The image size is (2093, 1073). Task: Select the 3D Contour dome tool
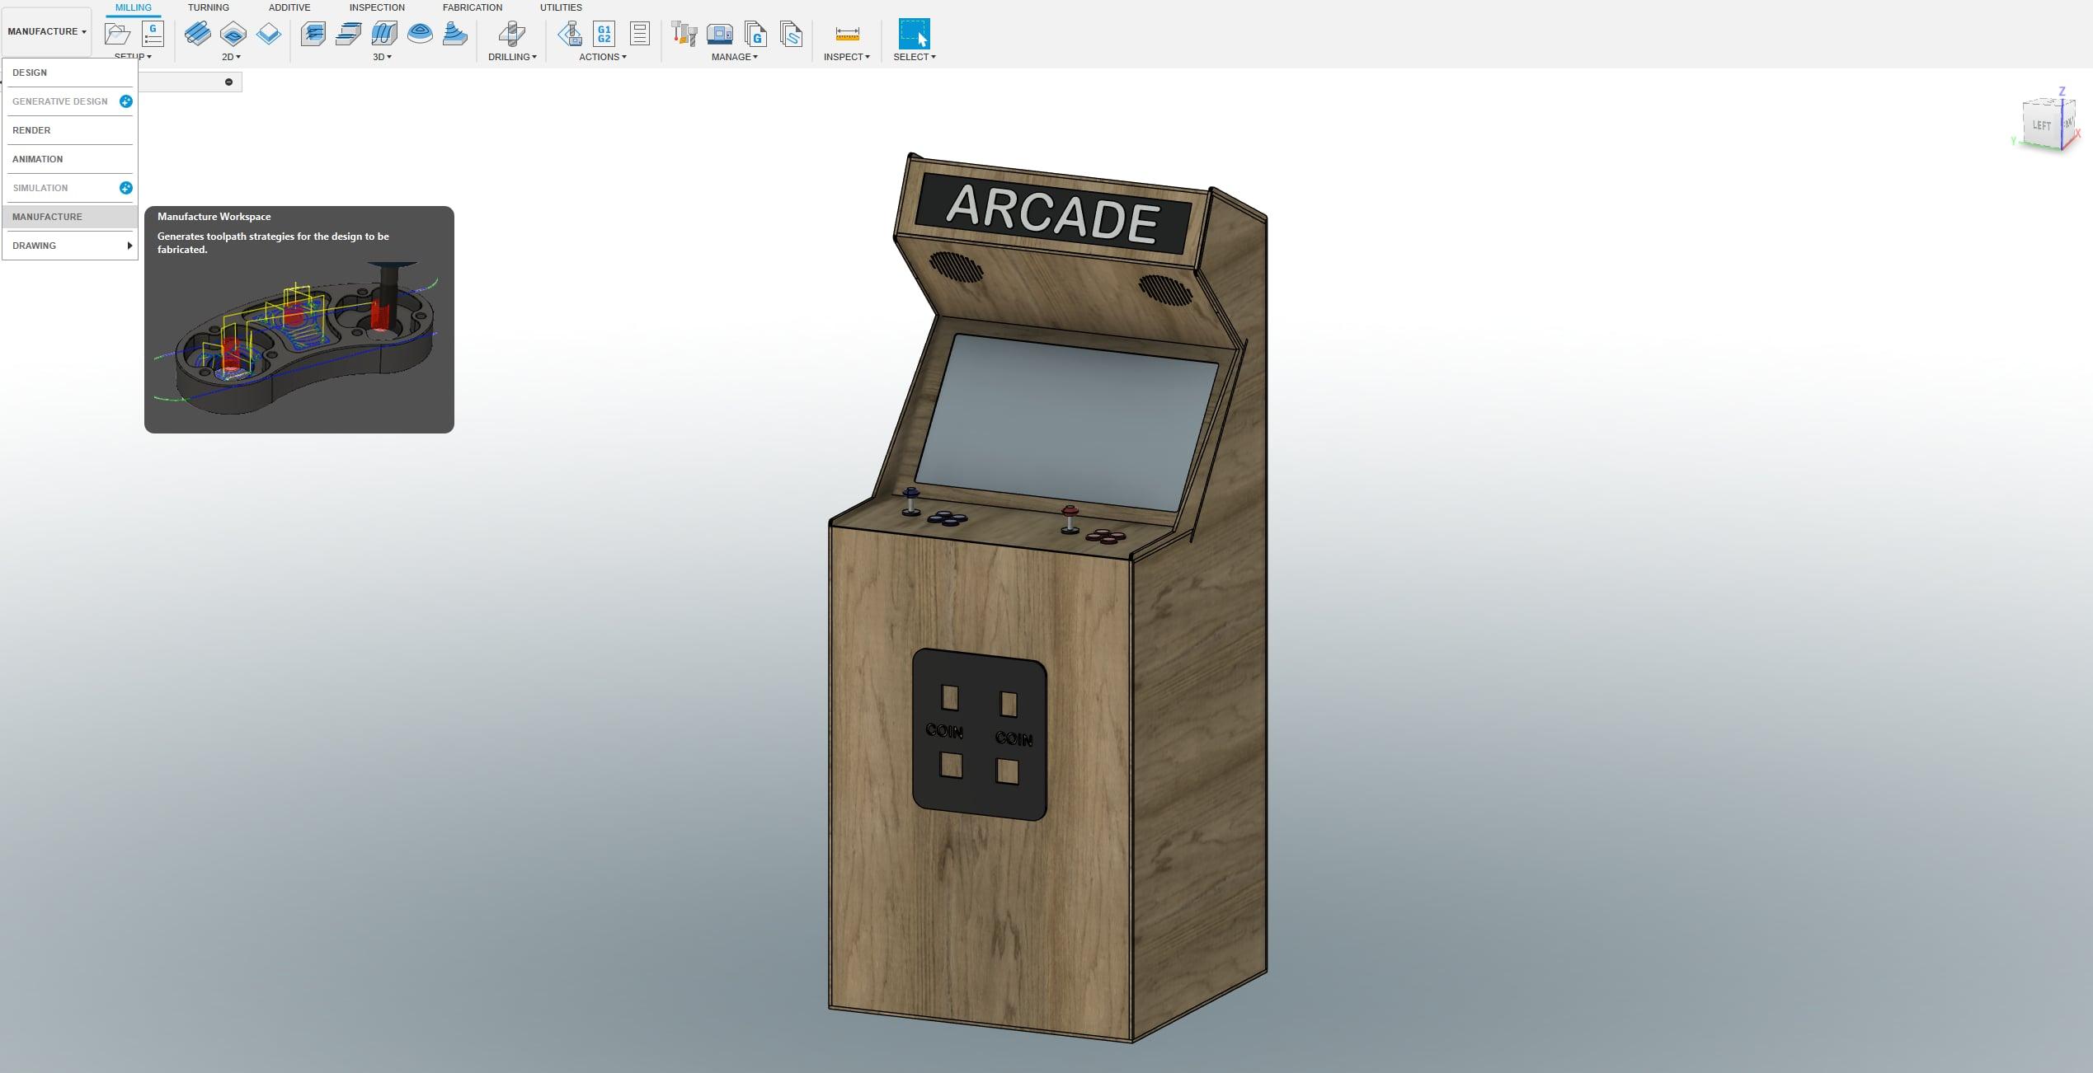(420, 34)
